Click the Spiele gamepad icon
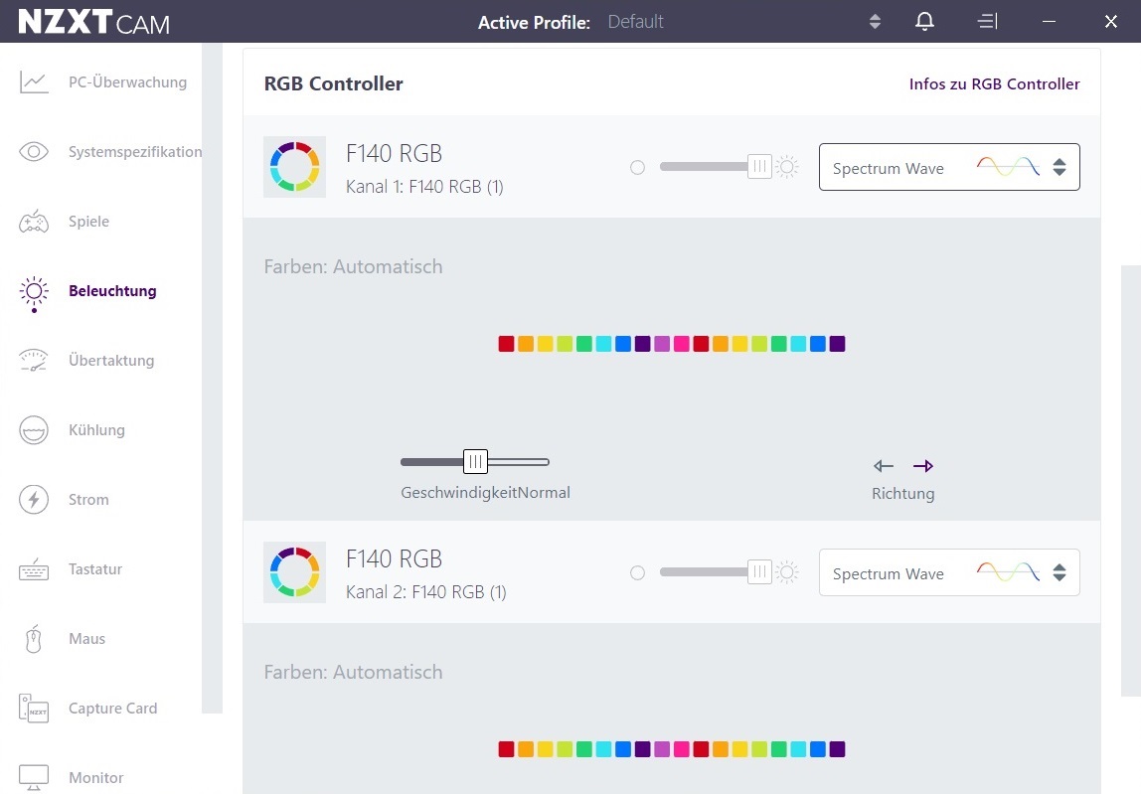This screenshot has width=1141, height=794. [34, 222]
